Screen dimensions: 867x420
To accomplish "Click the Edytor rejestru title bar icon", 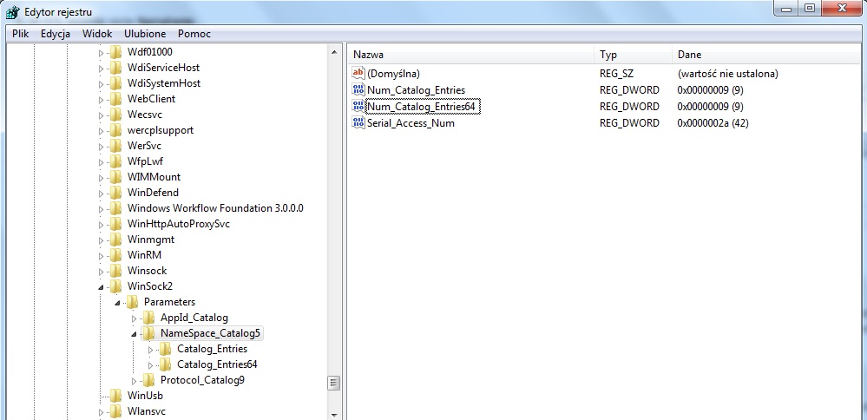I will point(12,11).
